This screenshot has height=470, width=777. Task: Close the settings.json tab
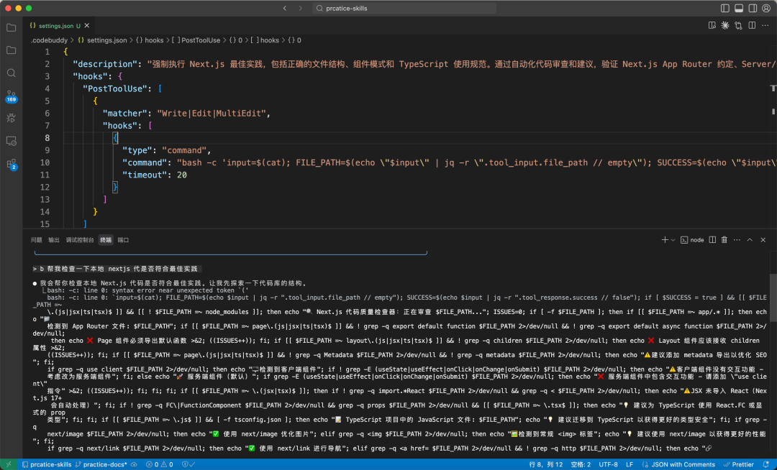click(x=87, y=25)
